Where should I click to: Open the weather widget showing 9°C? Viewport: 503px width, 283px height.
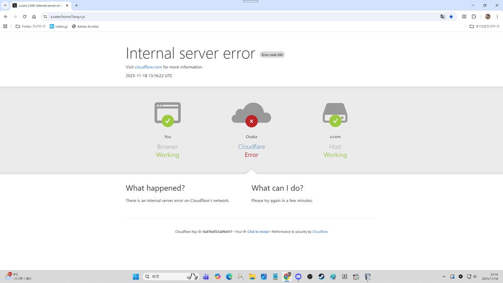coord(19,276)
